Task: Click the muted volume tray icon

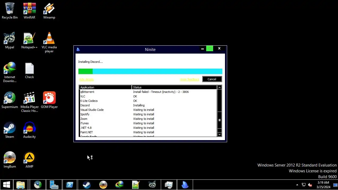Action: (310, 185)
